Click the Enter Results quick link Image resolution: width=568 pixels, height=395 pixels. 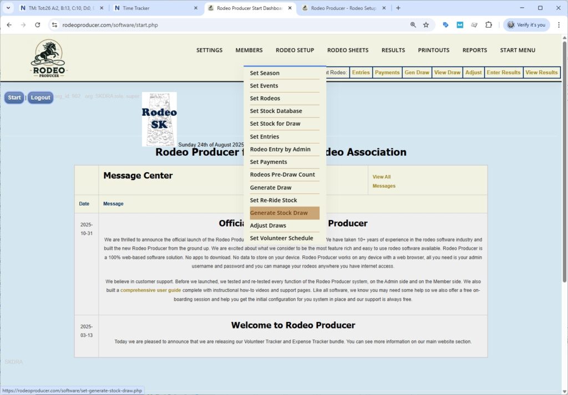[x=503, y=73]
